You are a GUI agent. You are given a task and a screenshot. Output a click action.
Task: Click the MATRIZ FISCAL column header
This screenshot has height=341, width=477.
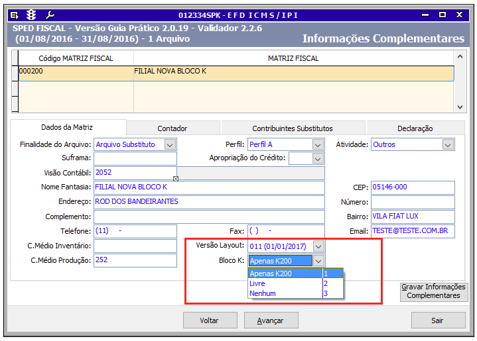(x=293, y=58)
